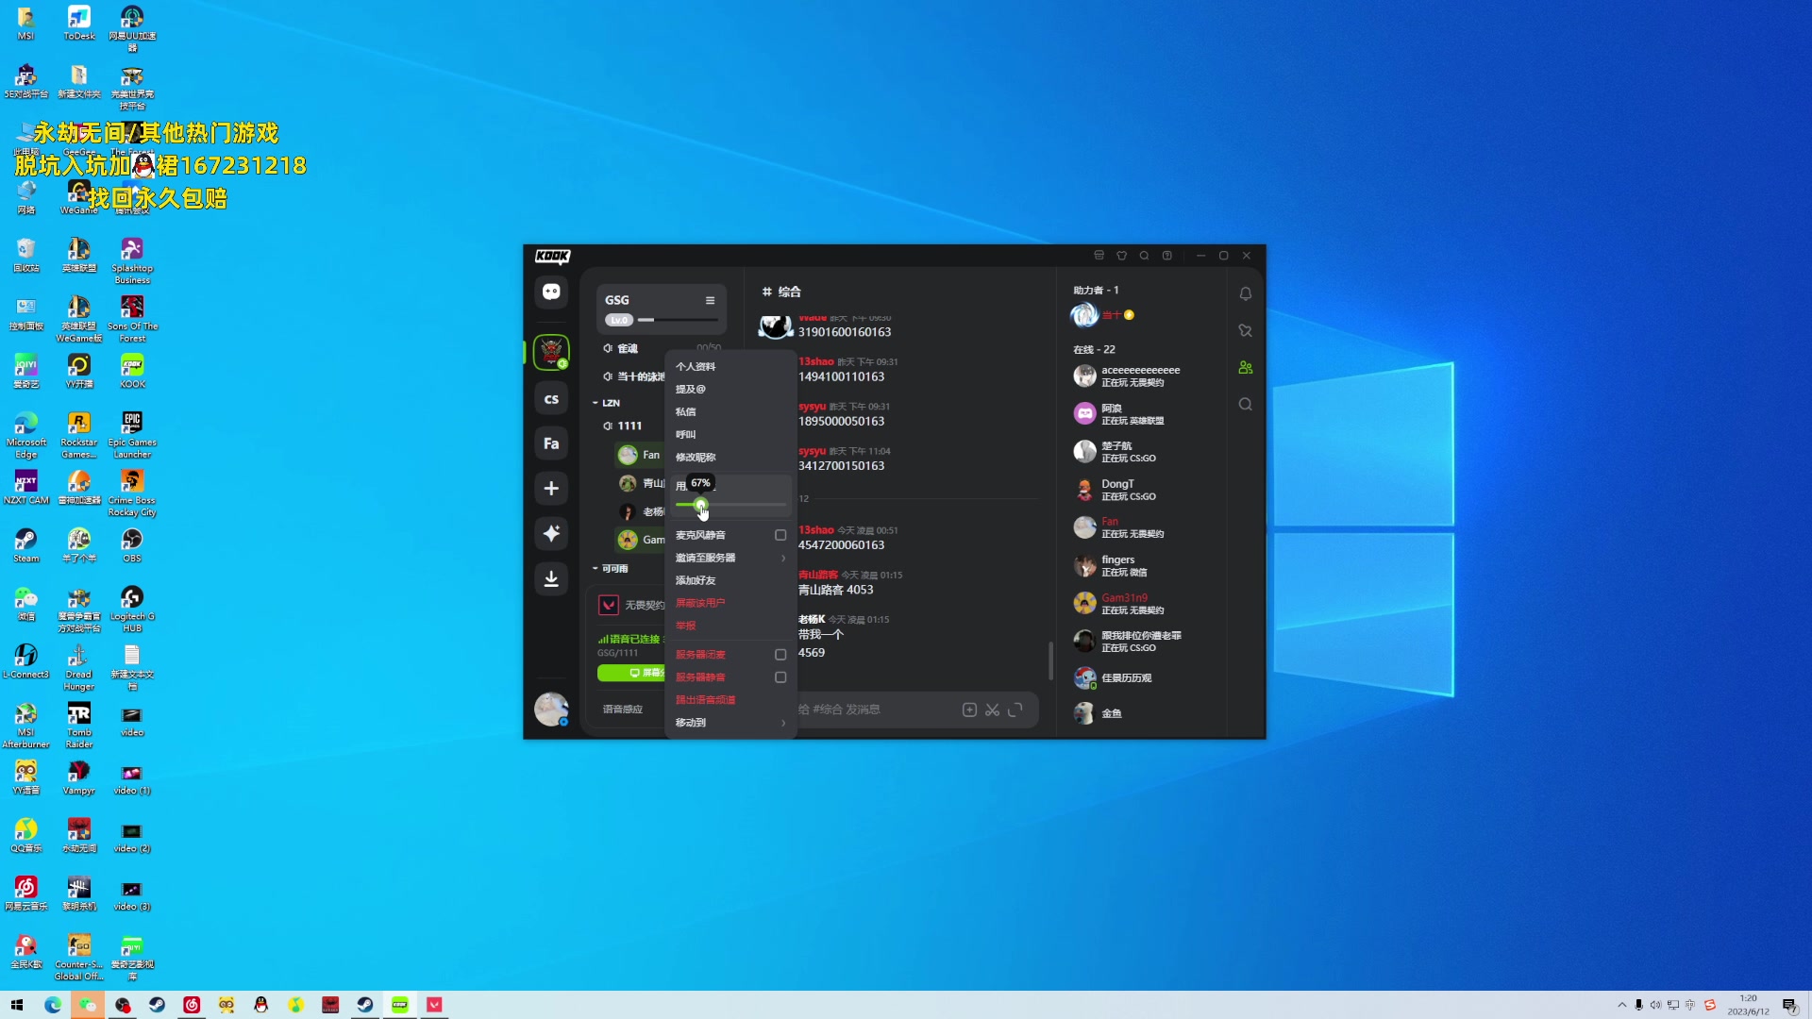
Task: Choose 呼叫 in context menu
Action: pos(730,434)
